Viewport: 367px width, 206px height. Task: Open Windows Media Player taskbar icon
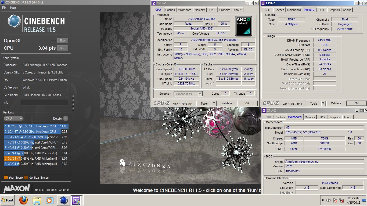coord(50,200)
